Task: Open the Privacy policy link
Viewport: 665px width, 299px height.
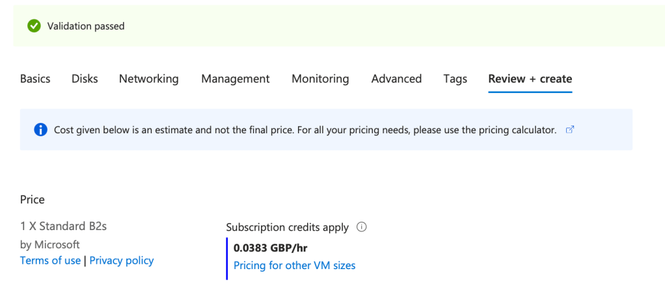Action: coord(122,261)
